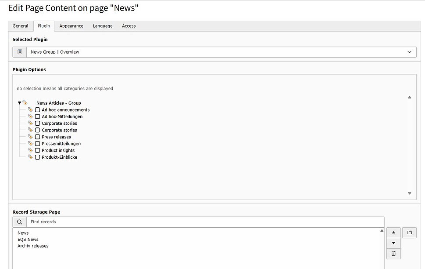Enable the Ad hoc announcements checkbox

click(x=38, y=110)
